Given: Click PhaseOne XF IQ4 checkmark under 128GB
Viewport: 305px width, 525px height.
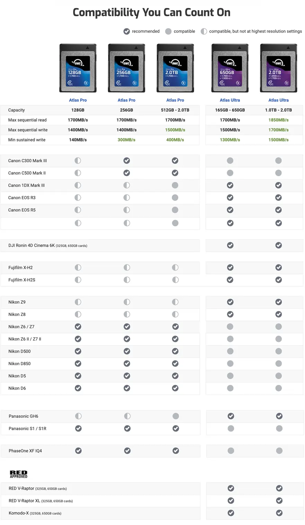Looking at the screenshot, I should [78, 451].
